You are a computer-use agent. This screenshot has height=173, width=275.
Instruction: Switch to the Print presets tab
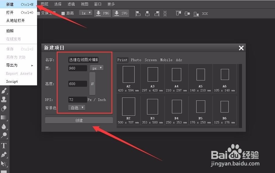point(122,60)
